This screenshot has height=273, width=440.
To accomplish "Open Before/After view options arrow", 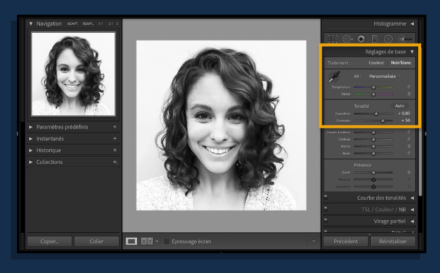I will (157, 241).
